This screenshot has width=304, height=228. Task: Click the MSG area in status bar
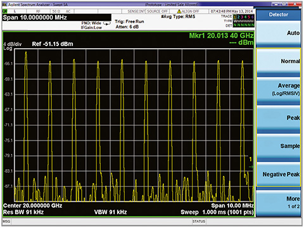(6, 221)
